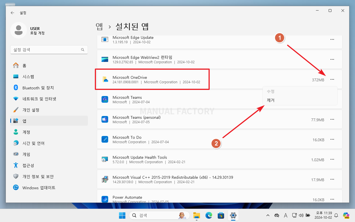
Task: Launch Microsoft Edge from the taskbar
Action: coord(209,215)
